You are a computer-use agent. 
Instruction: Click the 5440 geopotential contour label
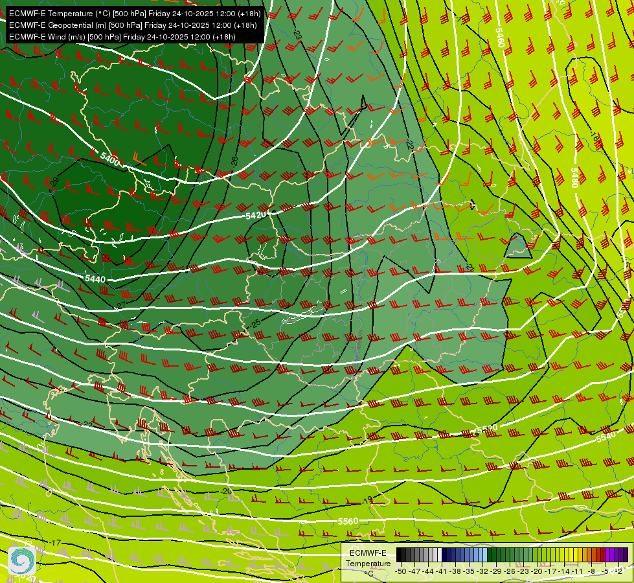(95, 279)
